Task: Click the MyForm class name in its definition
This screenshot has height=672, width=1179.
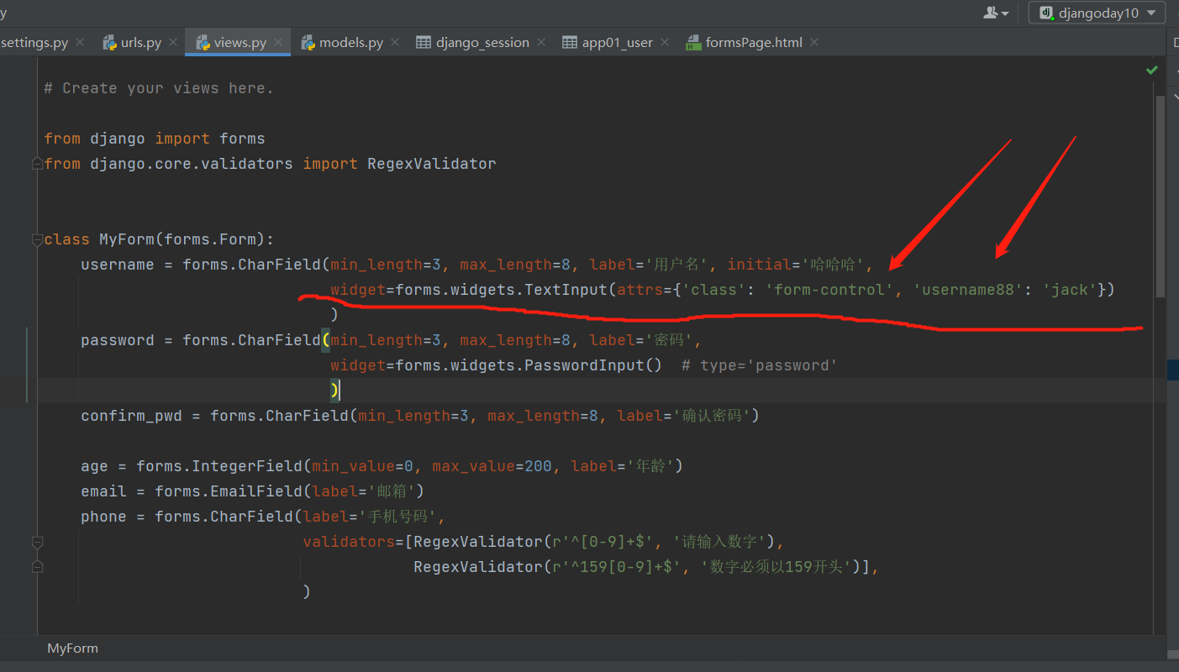Action: pyautogui.click(x=127, y=239)
